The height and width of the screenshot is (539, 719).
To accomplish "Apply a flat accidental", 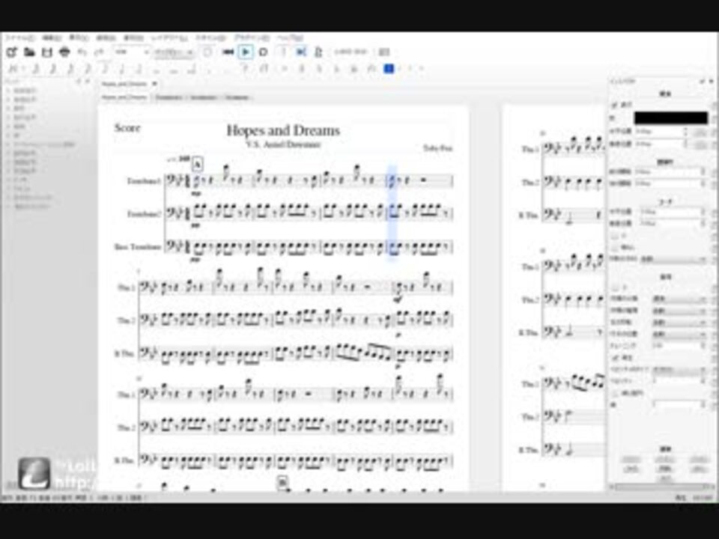I will pos(336,69).
